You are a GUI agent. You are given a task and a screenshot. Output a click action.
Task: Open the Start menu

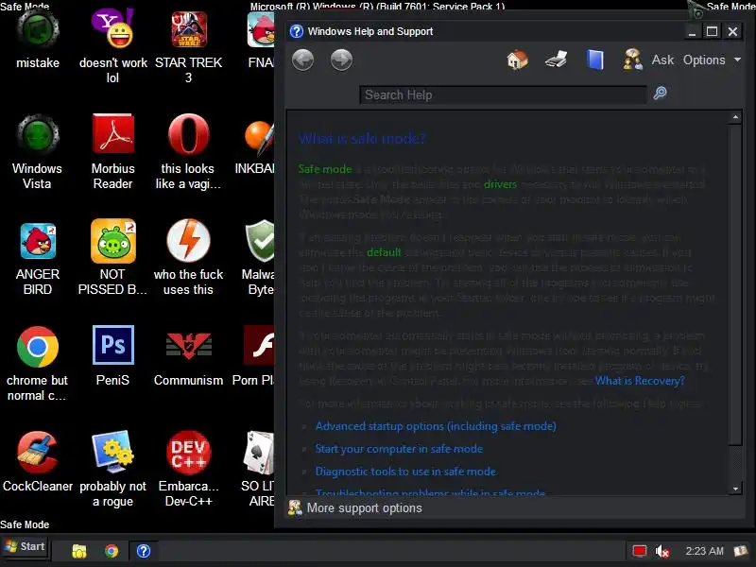point(25,547)
